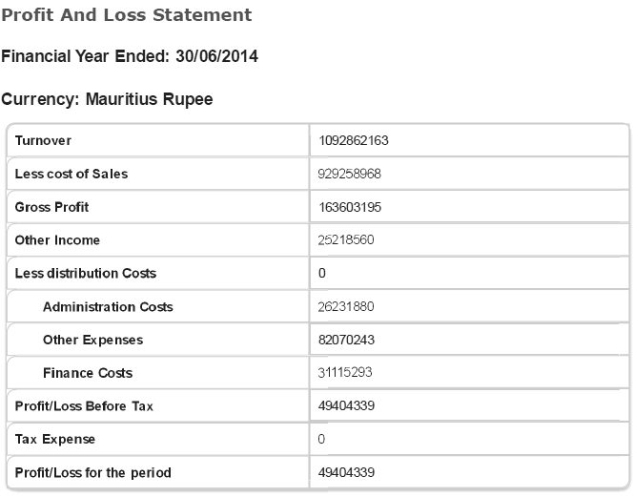Select the Less cost of Sales label
633x497 pixels.
71,174
